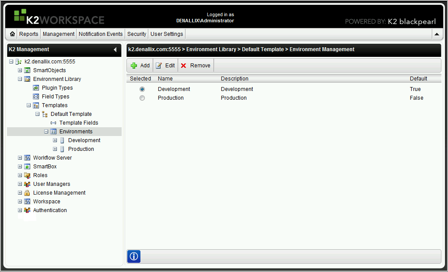Image resolution: width=448 pixels, height=272 pixels.
Task: Expand the Workflow Server node
Action: (x=20, y=158)
